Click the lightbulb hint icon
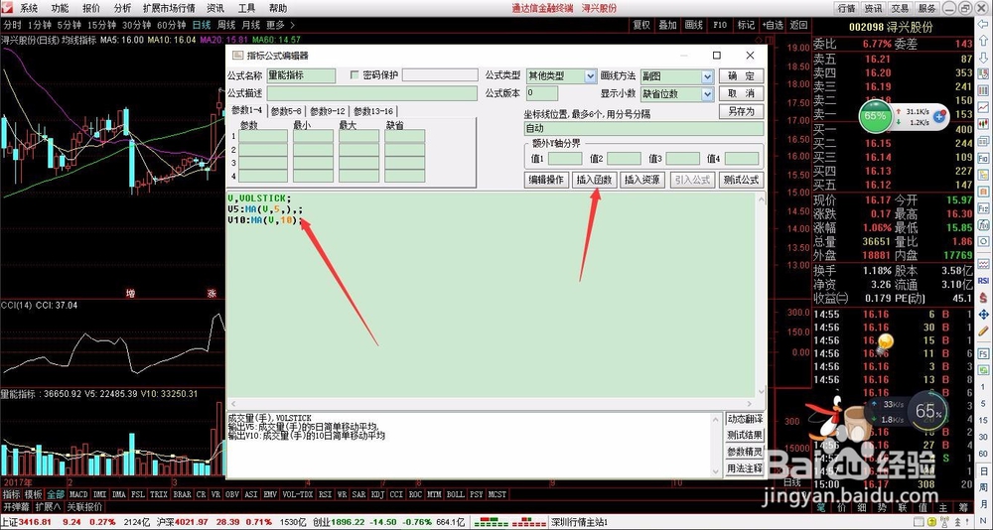This screenshot has width=993, height=530. click(885, 342)
